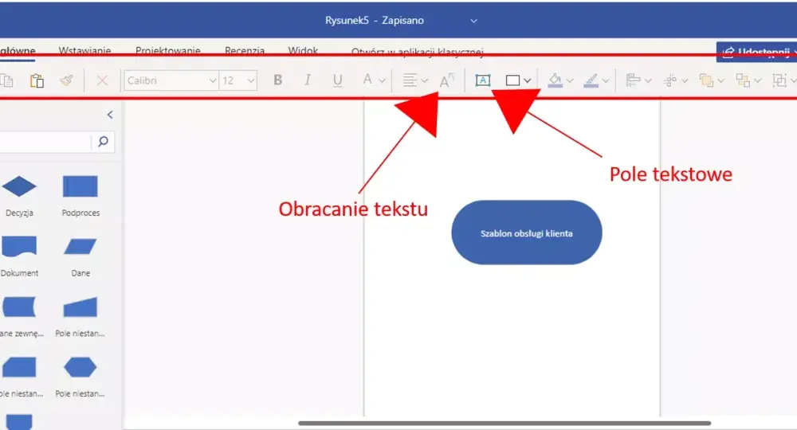Open the rectangle shape tool dropdown arrow
The image size is (797, 430).
[x=527, y=80]
